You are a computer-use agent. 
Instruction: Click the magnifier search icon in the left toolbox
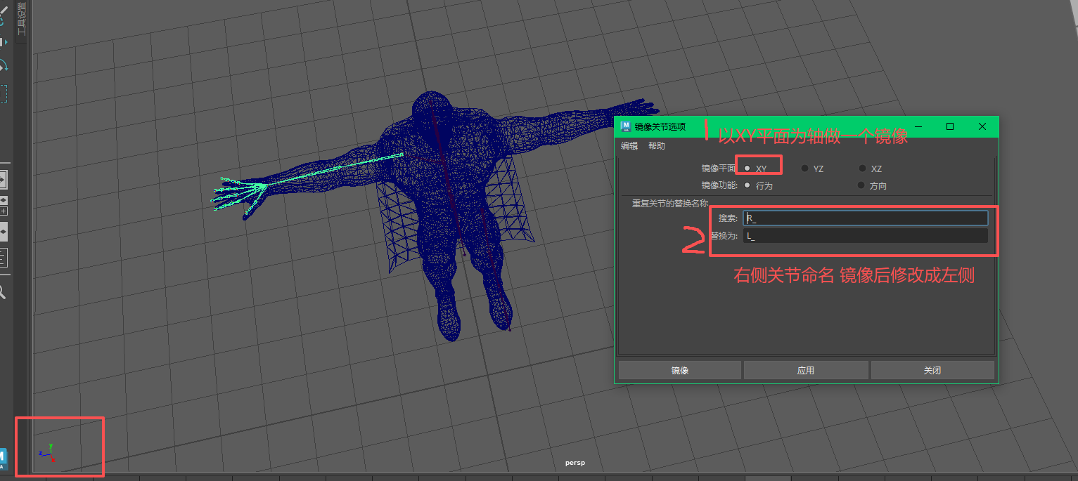3,292
